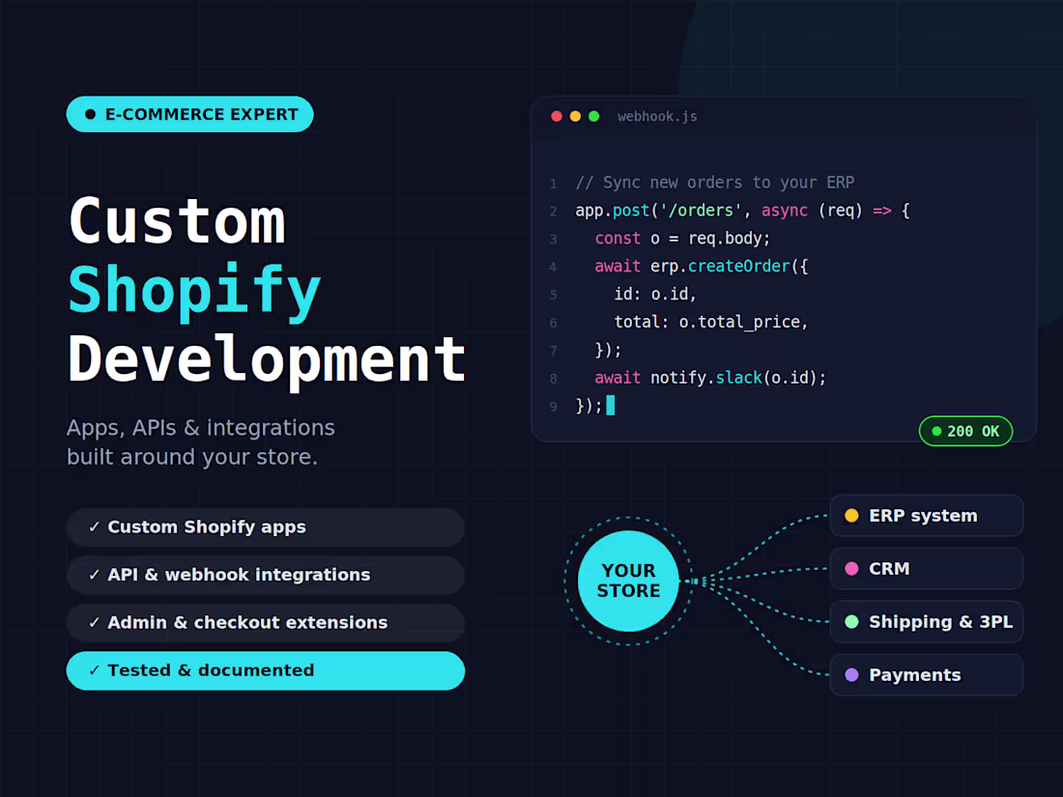Click the 200 OK status badge
The width and height of the screenshot is (1063, 797).
pos(965,431)
